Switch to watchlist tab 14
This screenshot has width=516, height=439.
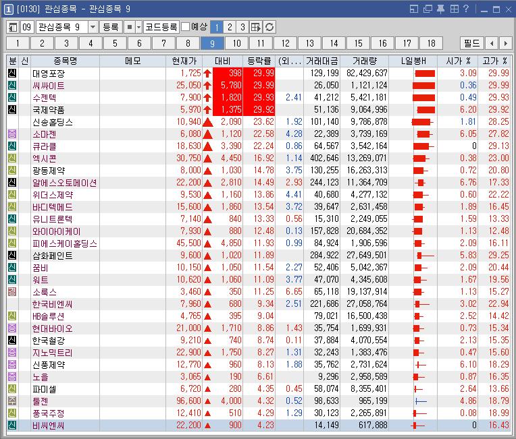pyautogui.click(x=334, y=43)
